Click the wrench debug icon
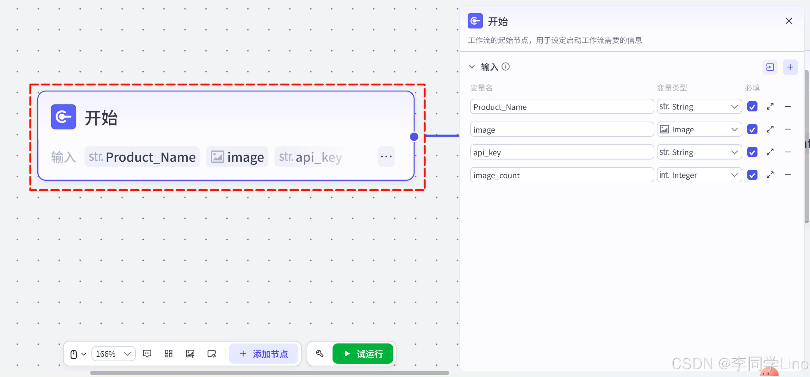This screenshot has height=377, width=810. click(320, 354)
